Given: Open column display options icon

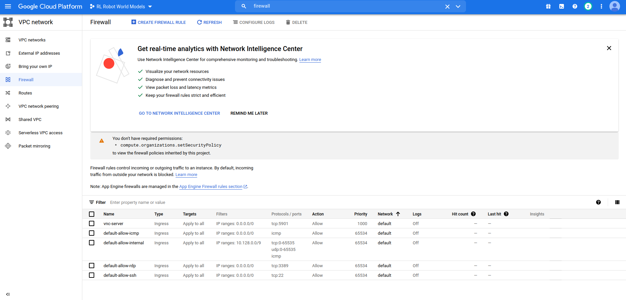Looking at the screenshot, I should [617, 202].
